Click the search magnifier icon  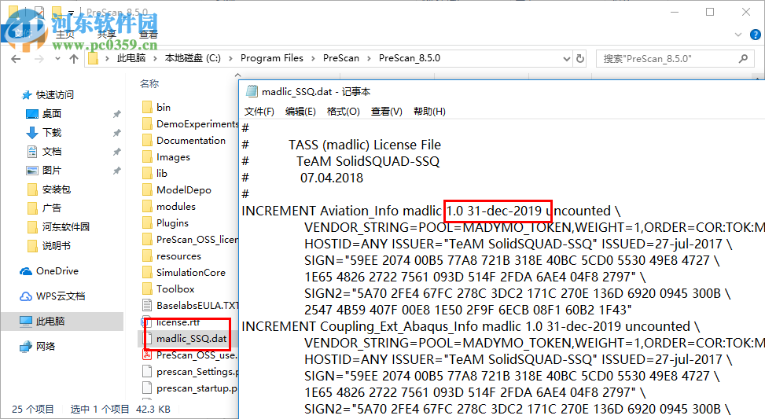(x=743, y=58)
